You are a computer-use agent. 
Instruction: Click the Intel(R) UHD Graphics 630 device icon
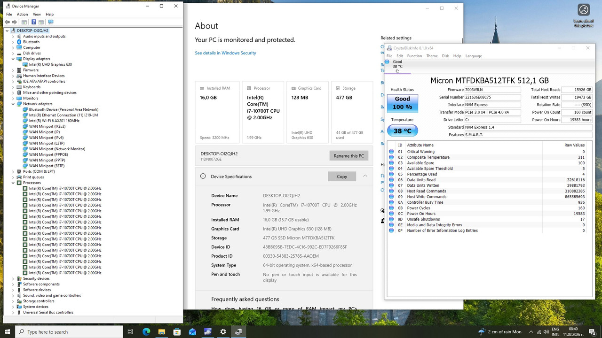(25, 64)
